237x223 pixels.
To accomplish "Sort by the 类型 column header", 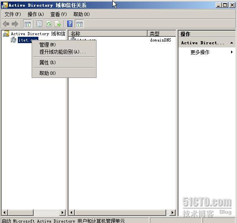I will click(162, 34).
